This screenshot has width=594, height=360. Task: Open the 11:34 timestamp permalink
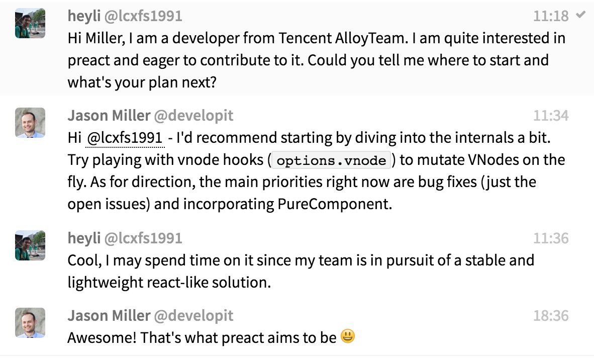click(551, 116)
